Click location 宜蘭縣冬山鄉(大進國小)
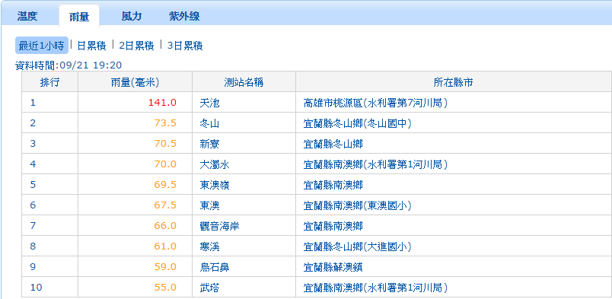The height and width of the screenshot is (299, 612). click(x=357, y=247)
